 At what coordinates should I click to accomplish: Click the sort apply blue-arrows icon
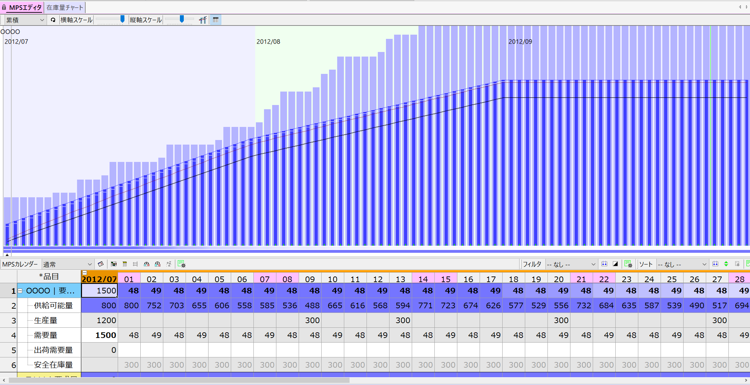tap(715, 264)
